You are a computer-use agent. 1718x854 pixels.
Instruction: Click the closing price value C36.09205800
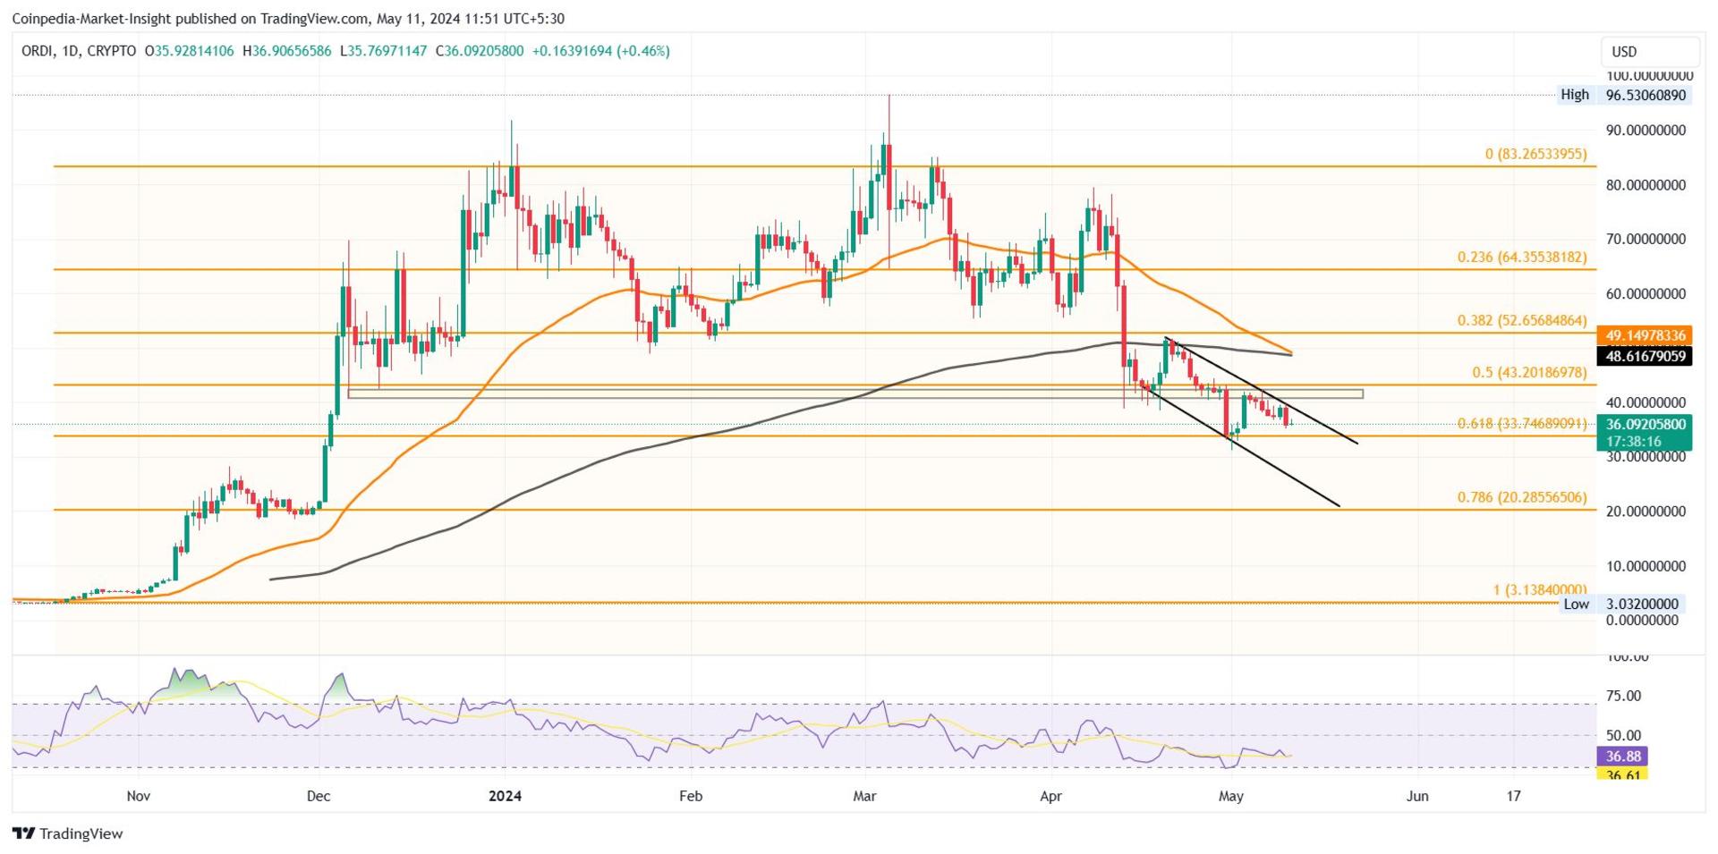pyautogui.click(x=479, y=52)
